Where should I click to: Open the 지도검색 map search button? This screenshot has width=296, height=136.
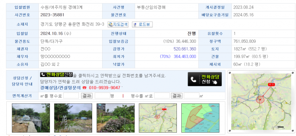(118, 24)
